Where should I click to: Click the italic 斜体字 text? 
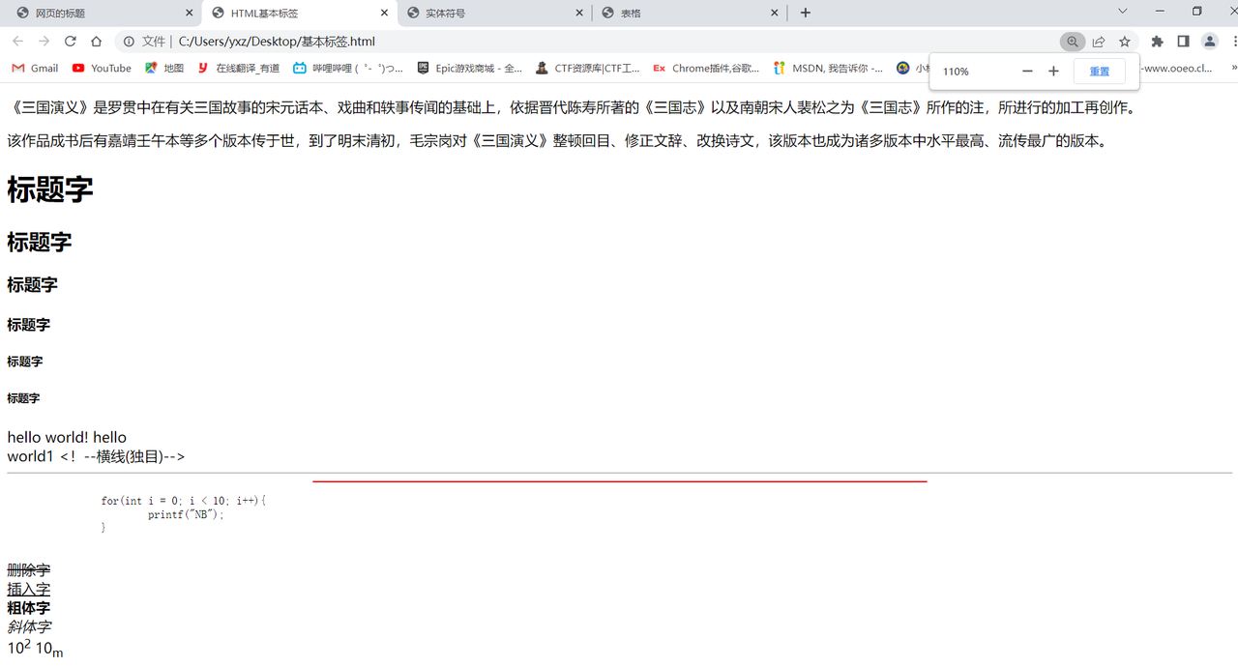[29, 626]
